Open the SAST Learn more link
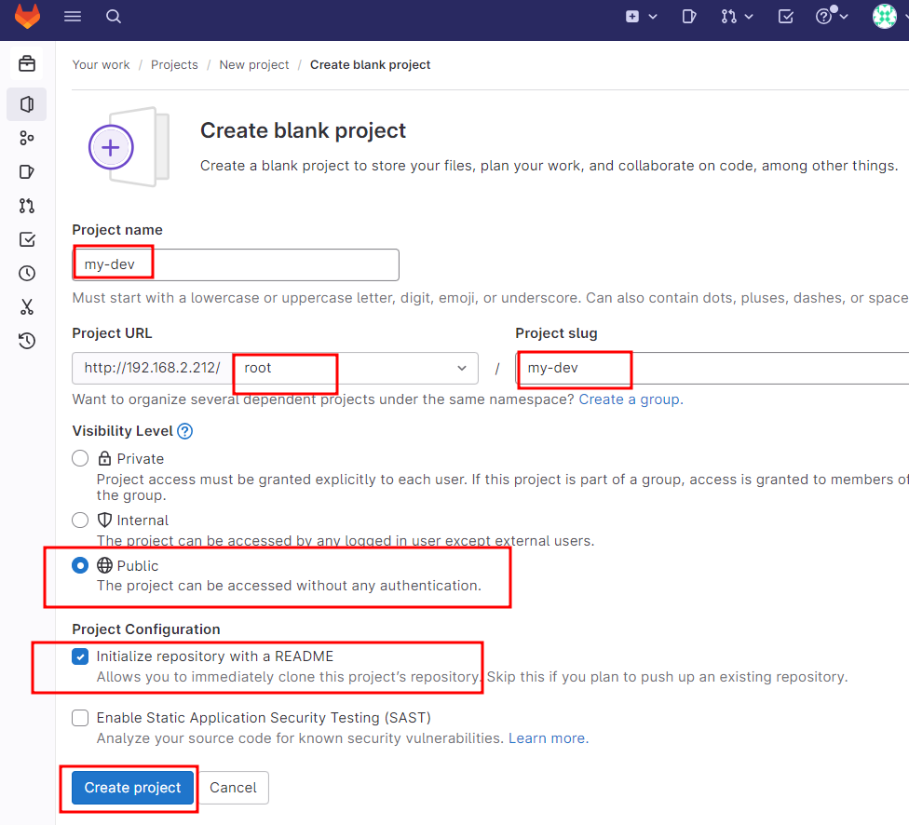 click(549, 738)
